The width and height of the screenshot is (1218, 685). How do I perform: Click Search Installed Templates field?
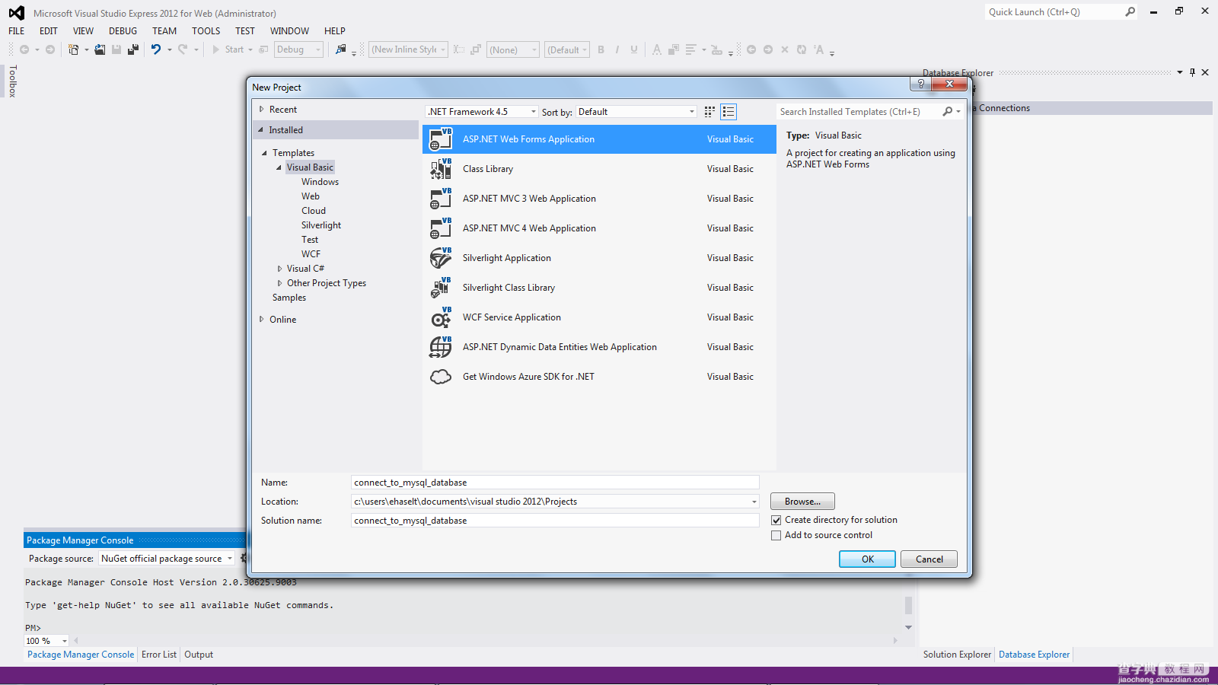click(x=859, y=112)
